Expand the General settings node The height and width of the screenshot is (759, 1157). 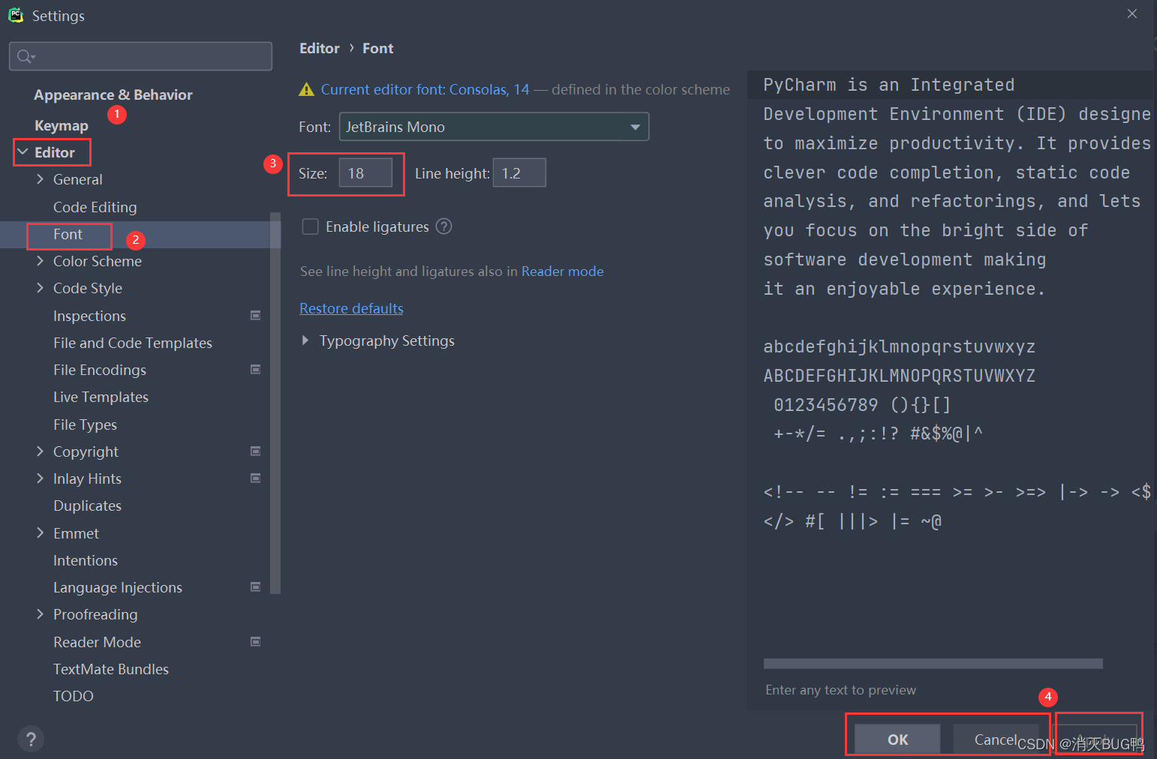41,179
